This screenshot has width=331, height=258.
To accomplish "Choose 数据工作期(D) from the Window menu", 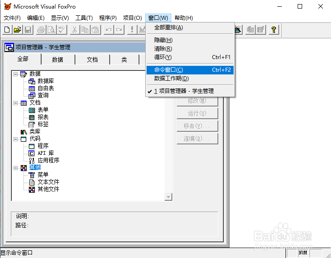I will coord(190,78).
